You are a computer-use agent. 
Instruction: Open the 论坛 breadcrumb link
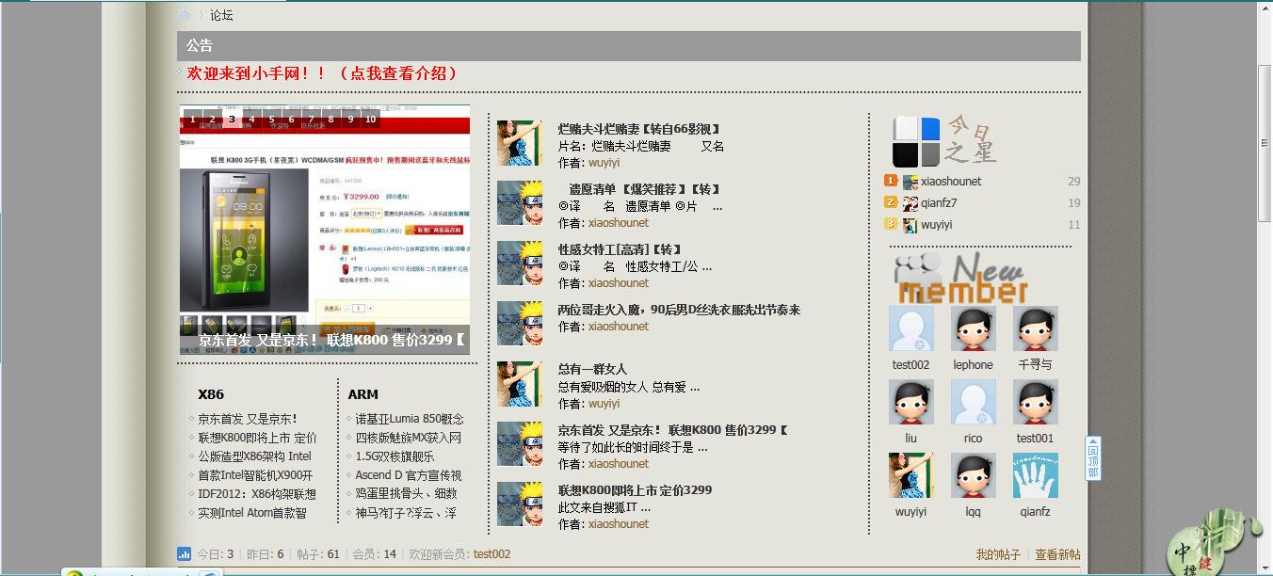[221, 15]
